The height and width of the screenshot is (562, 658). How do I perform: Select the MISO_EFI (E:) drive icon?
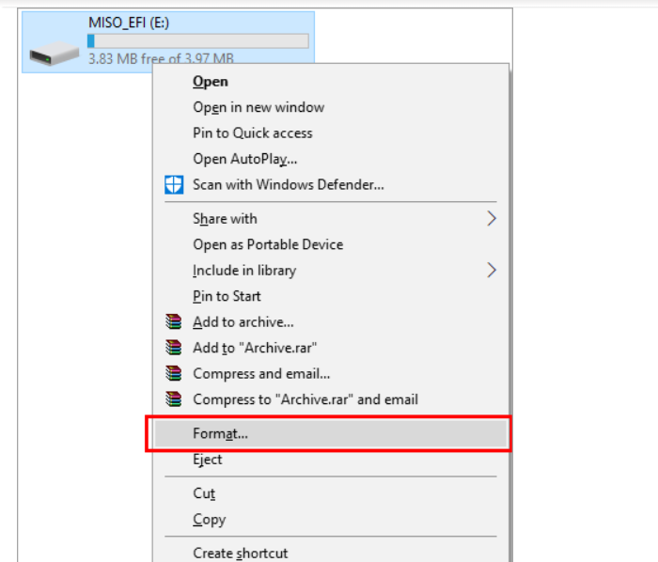point(55,53)
